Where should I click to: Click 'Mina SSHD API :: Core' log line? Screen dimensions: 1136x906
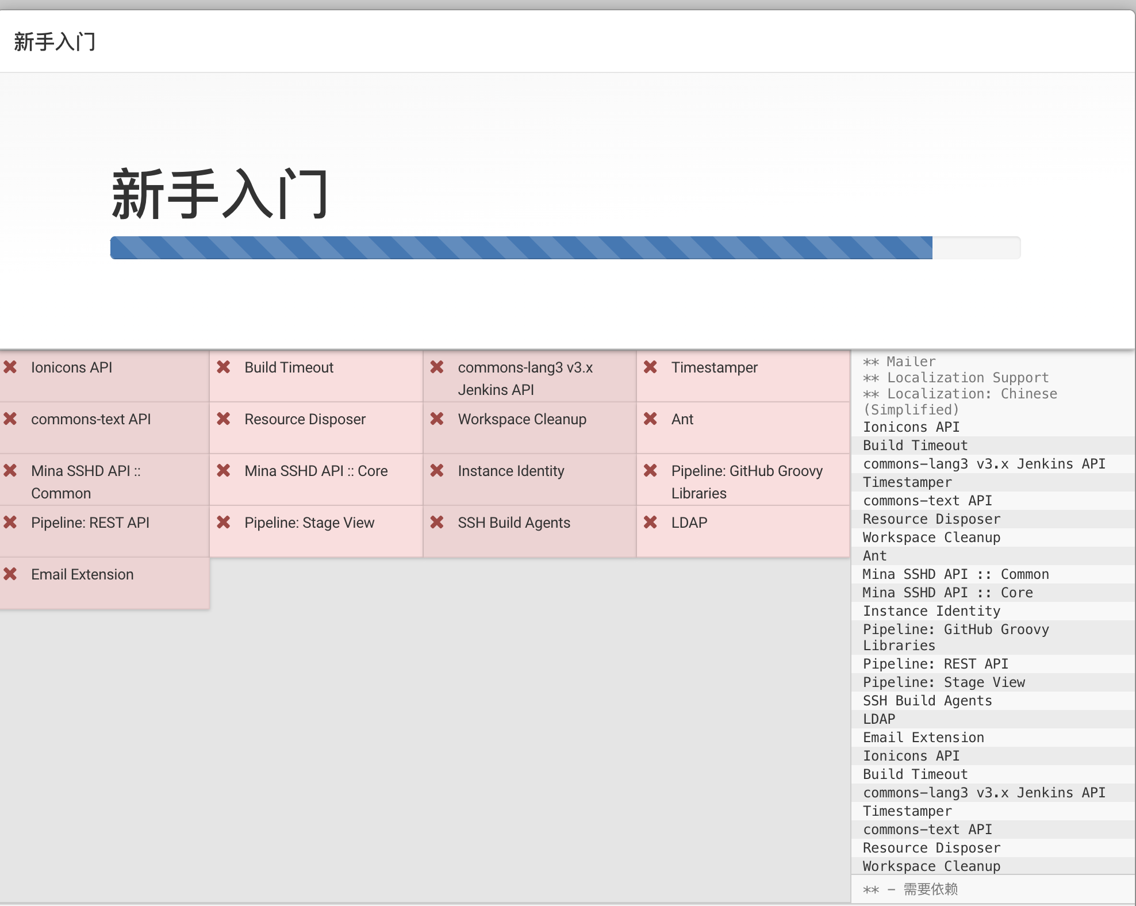[948, 593]
